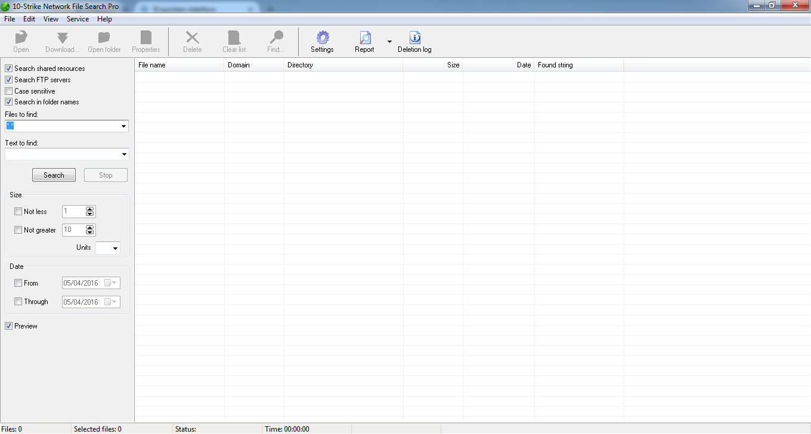Open Settings from the toolbar
This screenshot has width=811, height=434.
[x=322, y=42]
